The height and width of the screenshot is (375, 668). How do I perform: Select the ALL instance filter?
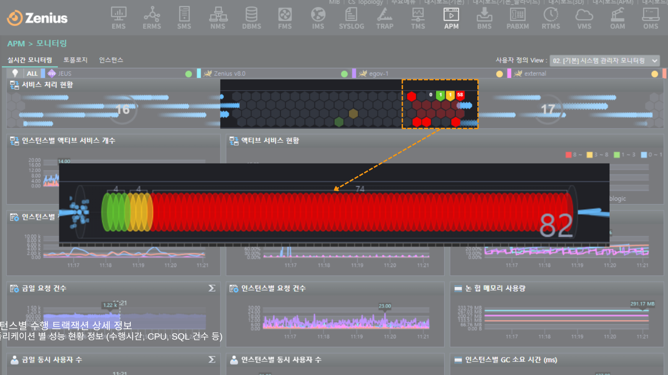(32, 74)
